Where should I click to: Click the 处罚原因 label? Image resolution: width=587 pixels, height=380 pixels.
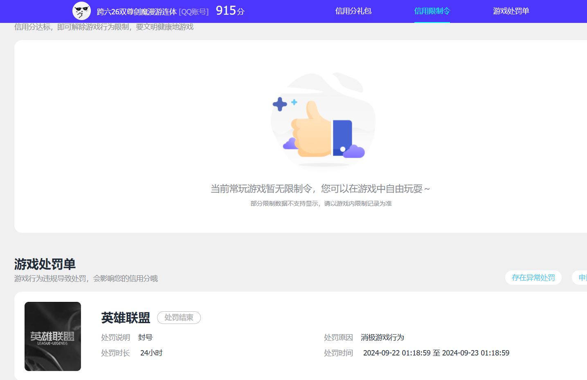338,337
